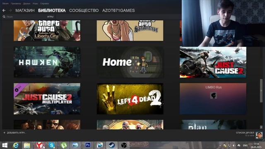Open the picture viewer taskbar icon

click(75, 145)
